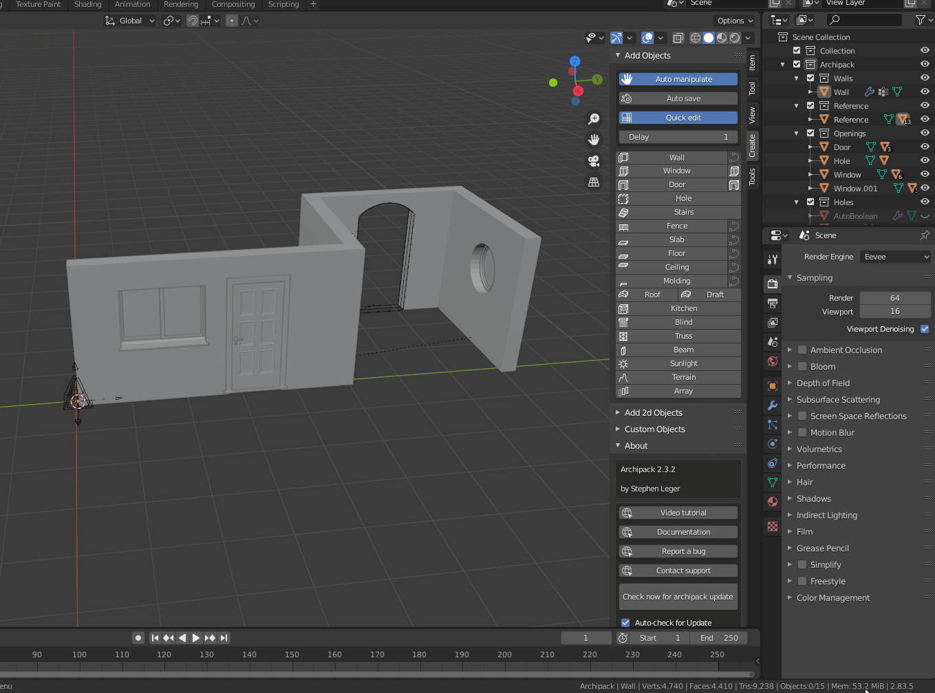Click Window preset icon beside Window button
Screen dimensions: 935x693
(x=734, y=171)
